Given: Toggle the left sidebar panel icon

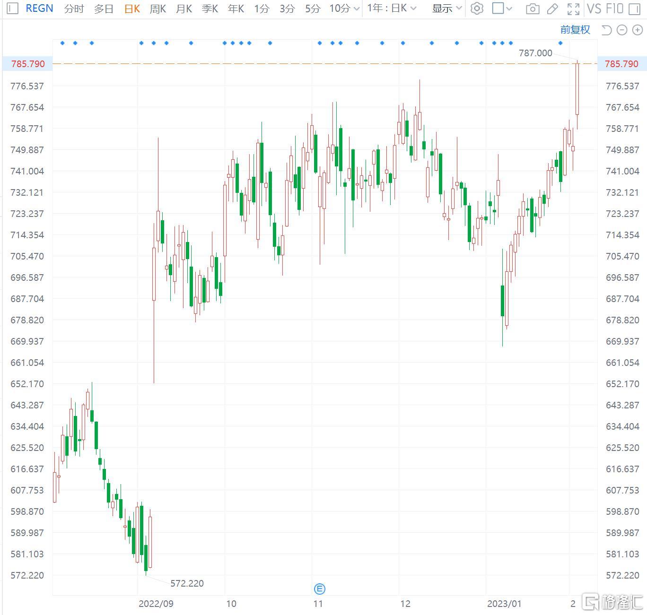Looking at the screenshot, I should pyautogui.click(x=13, y=9).
